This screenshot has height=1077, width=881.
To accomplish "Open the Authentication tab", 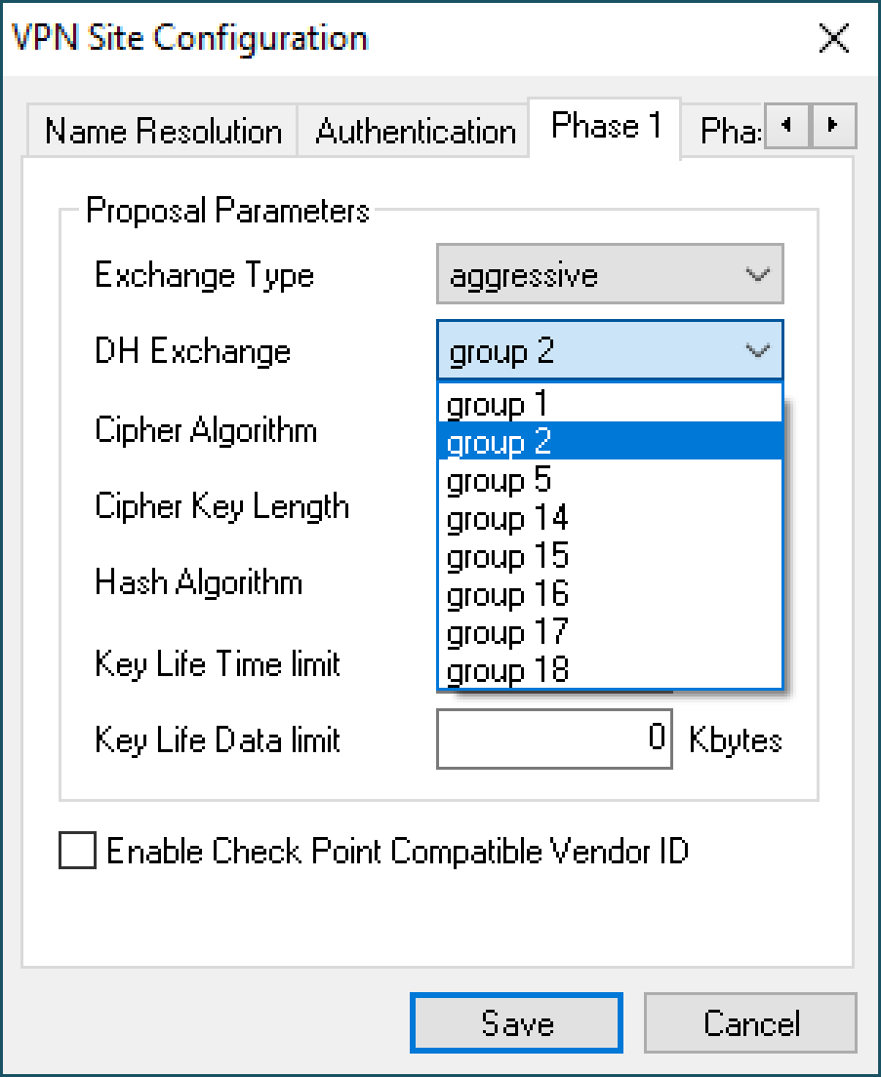I will tap(416, 131).
